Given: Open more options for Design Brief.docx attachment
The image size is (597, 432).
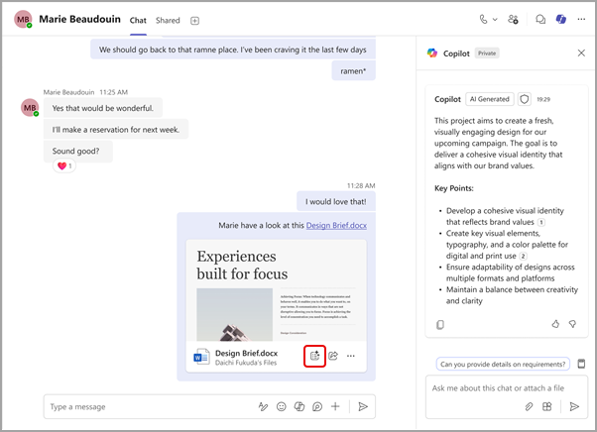Looking at the screenshot, I should coord(351,356).
